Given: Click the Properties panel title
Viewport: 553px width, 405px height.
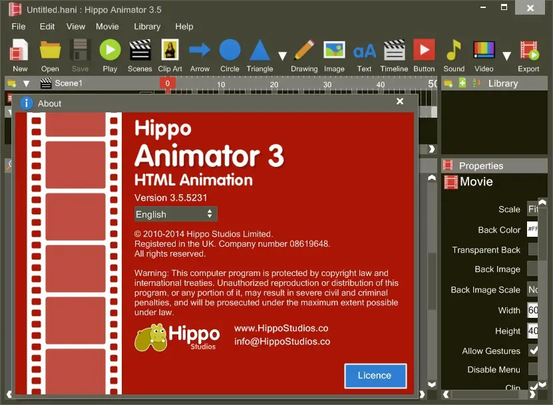Looking at the screenshot, I should [x=481, y=166].
